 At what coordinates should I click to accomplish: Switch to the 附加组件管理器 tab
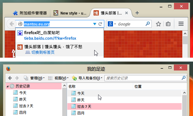point(30,13)
